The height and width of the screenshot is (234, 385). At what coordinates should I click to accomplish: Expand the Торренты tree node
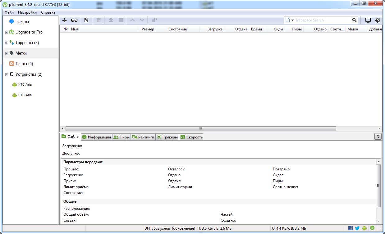point(7,43)
